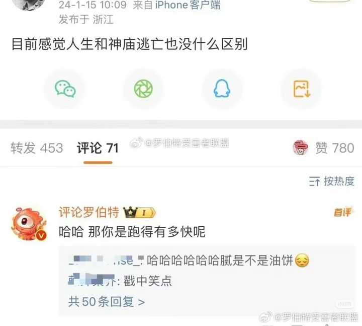
Task: Share post via WeChat icon
Action: pos(65,89)
